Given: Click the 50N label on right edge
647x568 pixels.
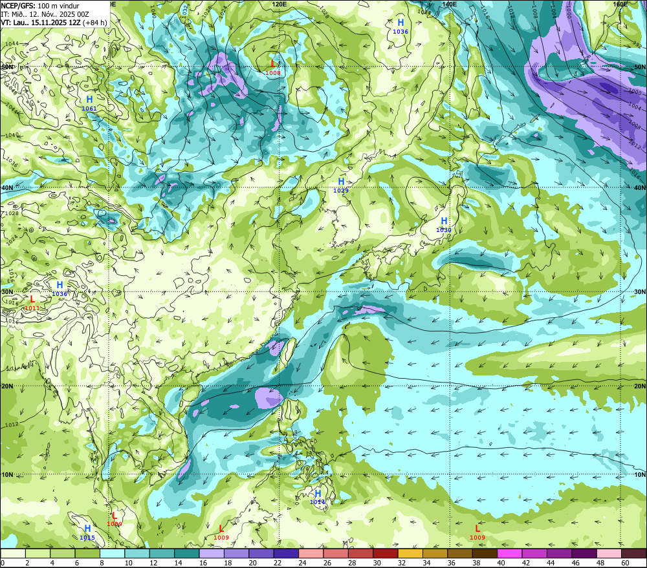Looking at the screenshot, I should 640,67.
